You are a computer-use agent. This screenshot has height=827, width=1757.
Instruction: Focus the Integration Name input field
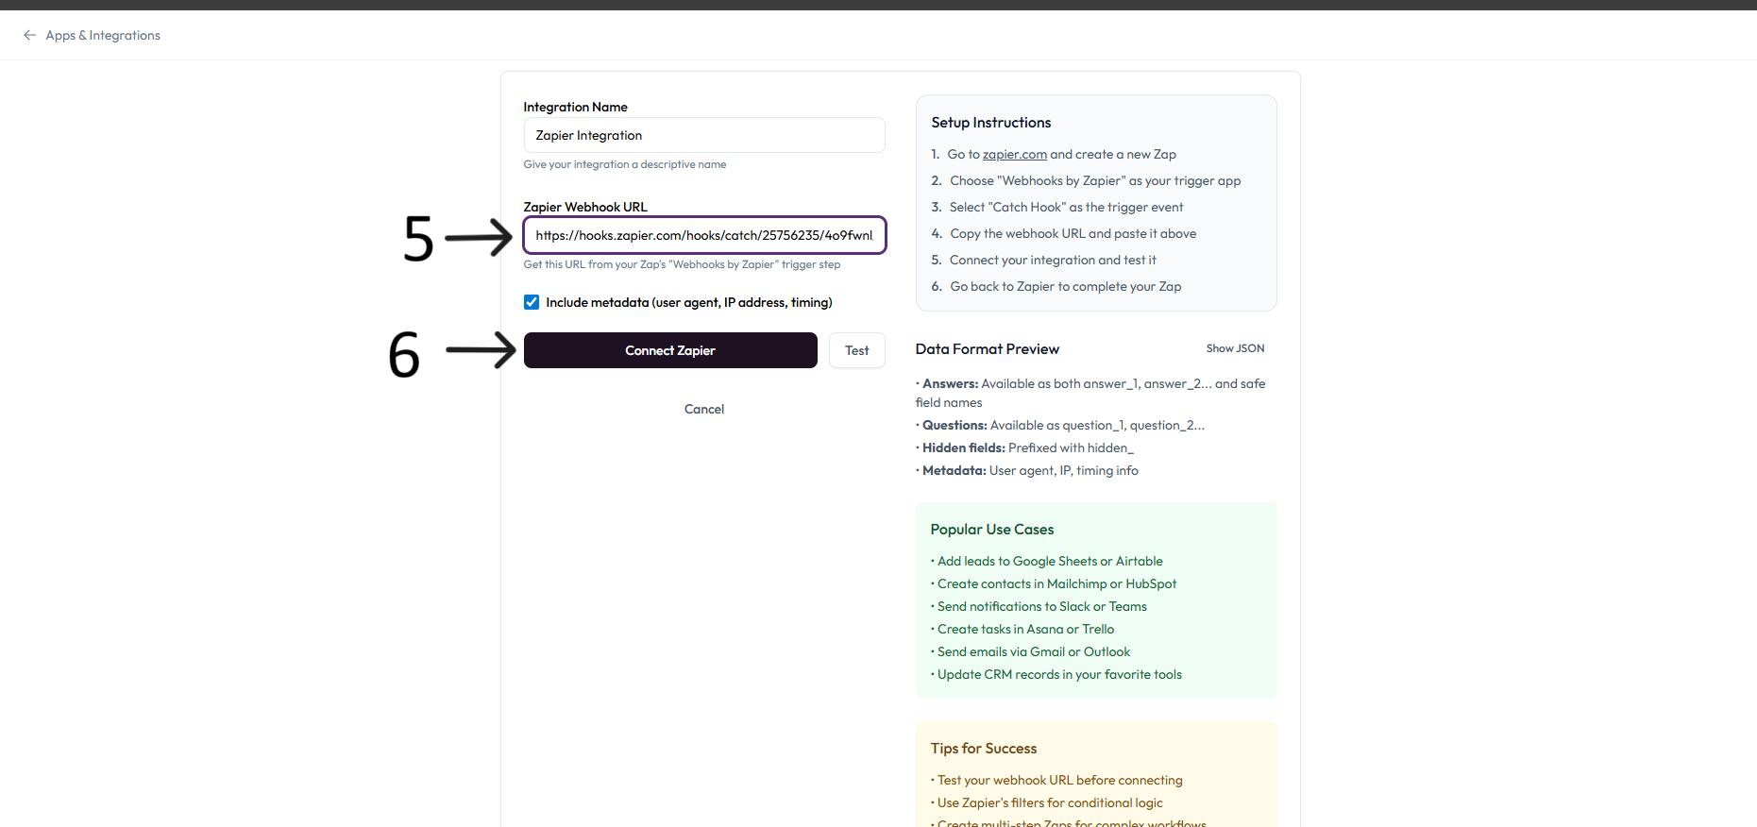[704, 135]
